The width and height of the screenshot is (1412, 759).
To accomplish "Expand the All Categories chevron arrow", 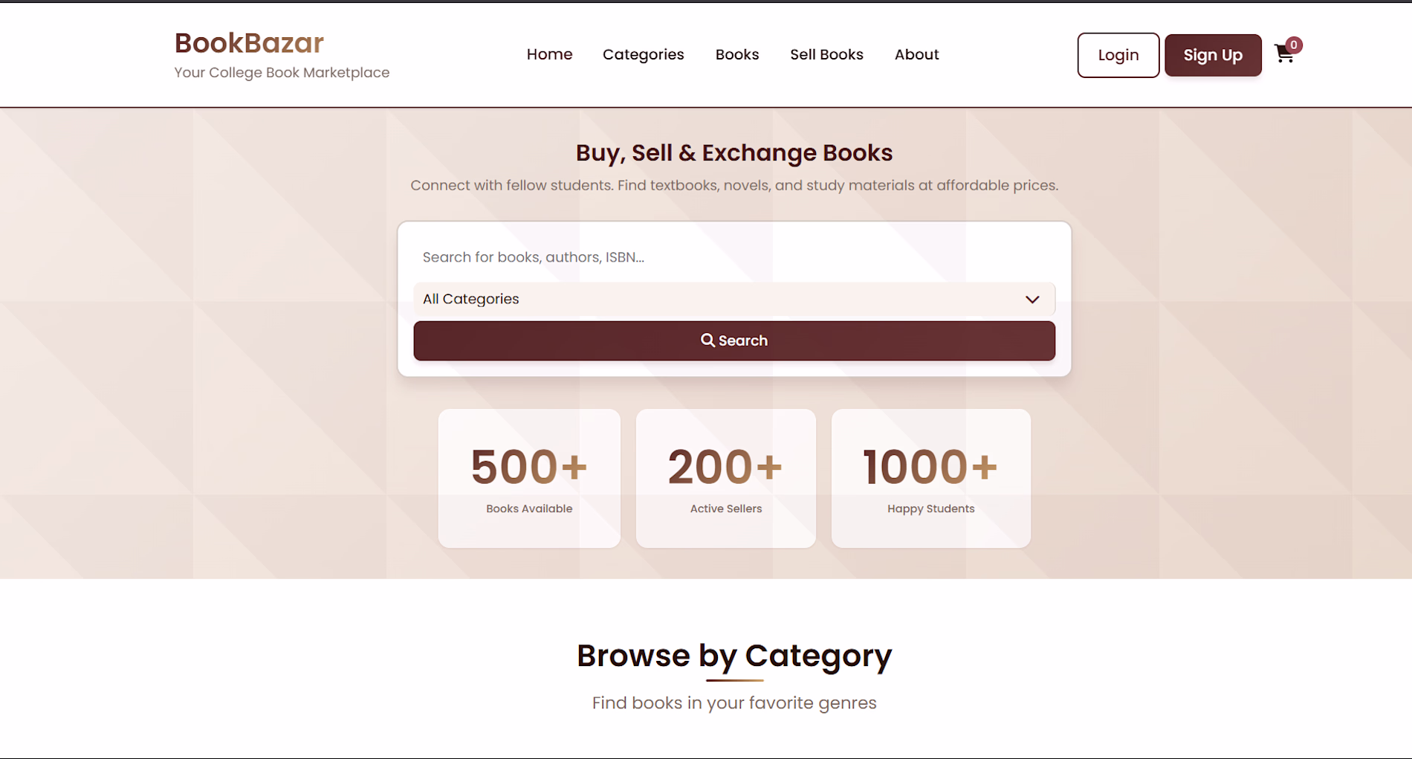I will click(1032, 300).
